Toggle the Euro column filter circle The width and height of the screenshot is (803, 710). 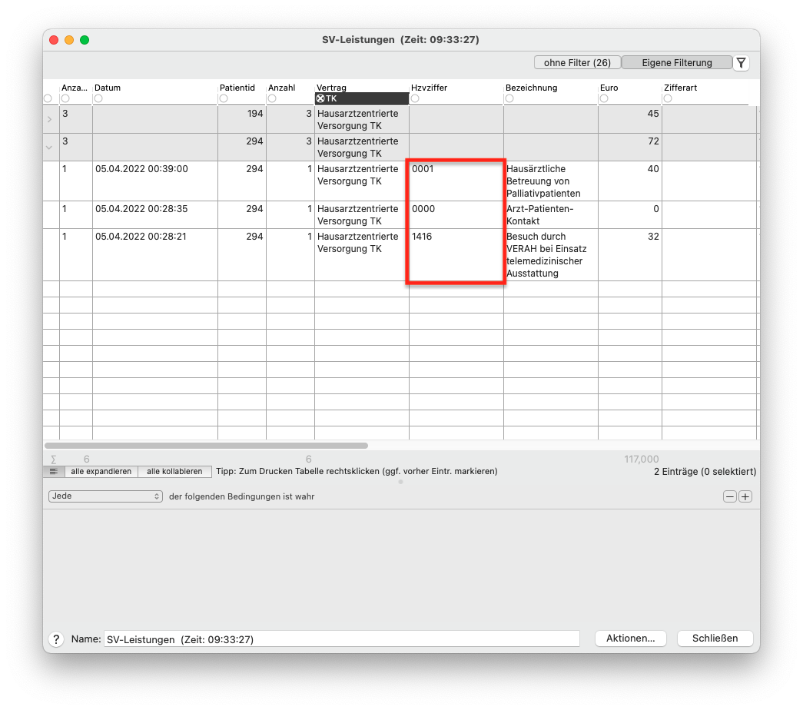pyautogui.click(x=604, y=98)
